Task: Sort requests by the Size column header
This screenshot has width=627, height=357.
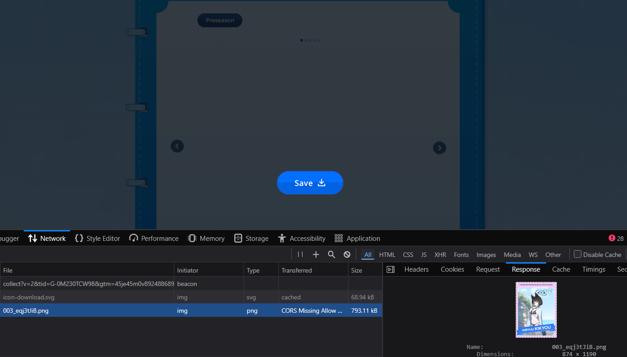Action: coord(365,270)
